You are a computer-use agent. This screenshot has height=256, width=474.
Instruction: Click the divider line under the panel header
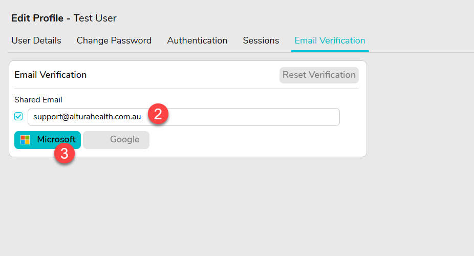[186, 89]
